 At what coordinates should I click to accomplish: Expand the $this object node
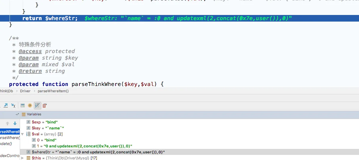(22, 158)
